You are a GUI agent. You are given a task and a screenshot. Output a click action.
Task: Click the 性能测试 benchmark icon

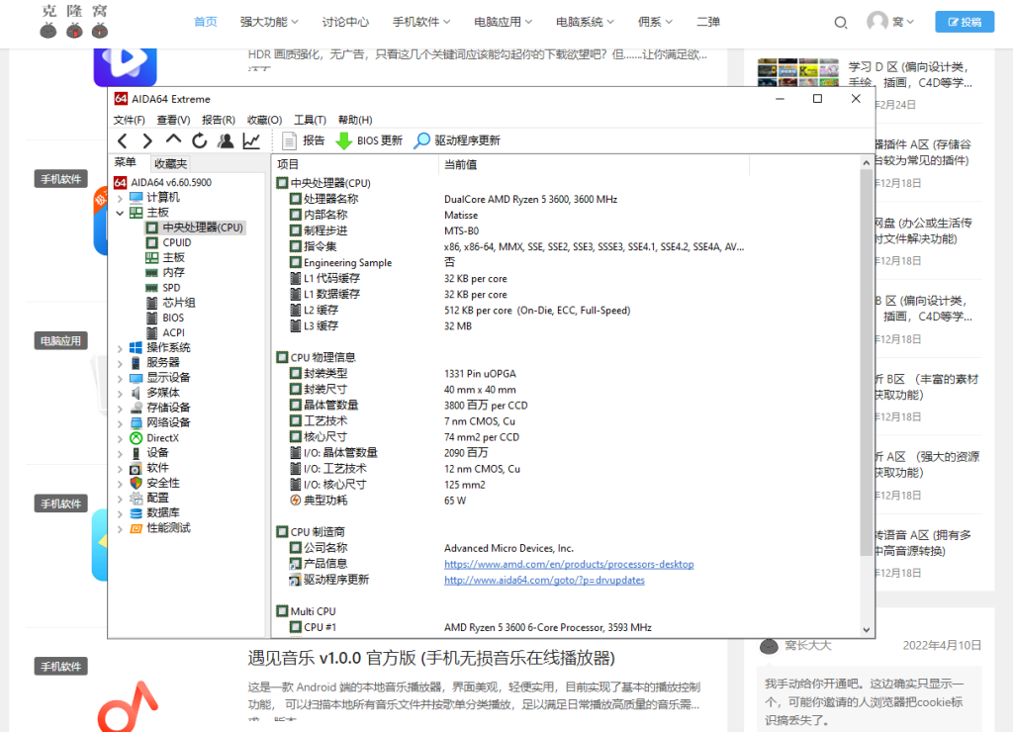[136, 528]
